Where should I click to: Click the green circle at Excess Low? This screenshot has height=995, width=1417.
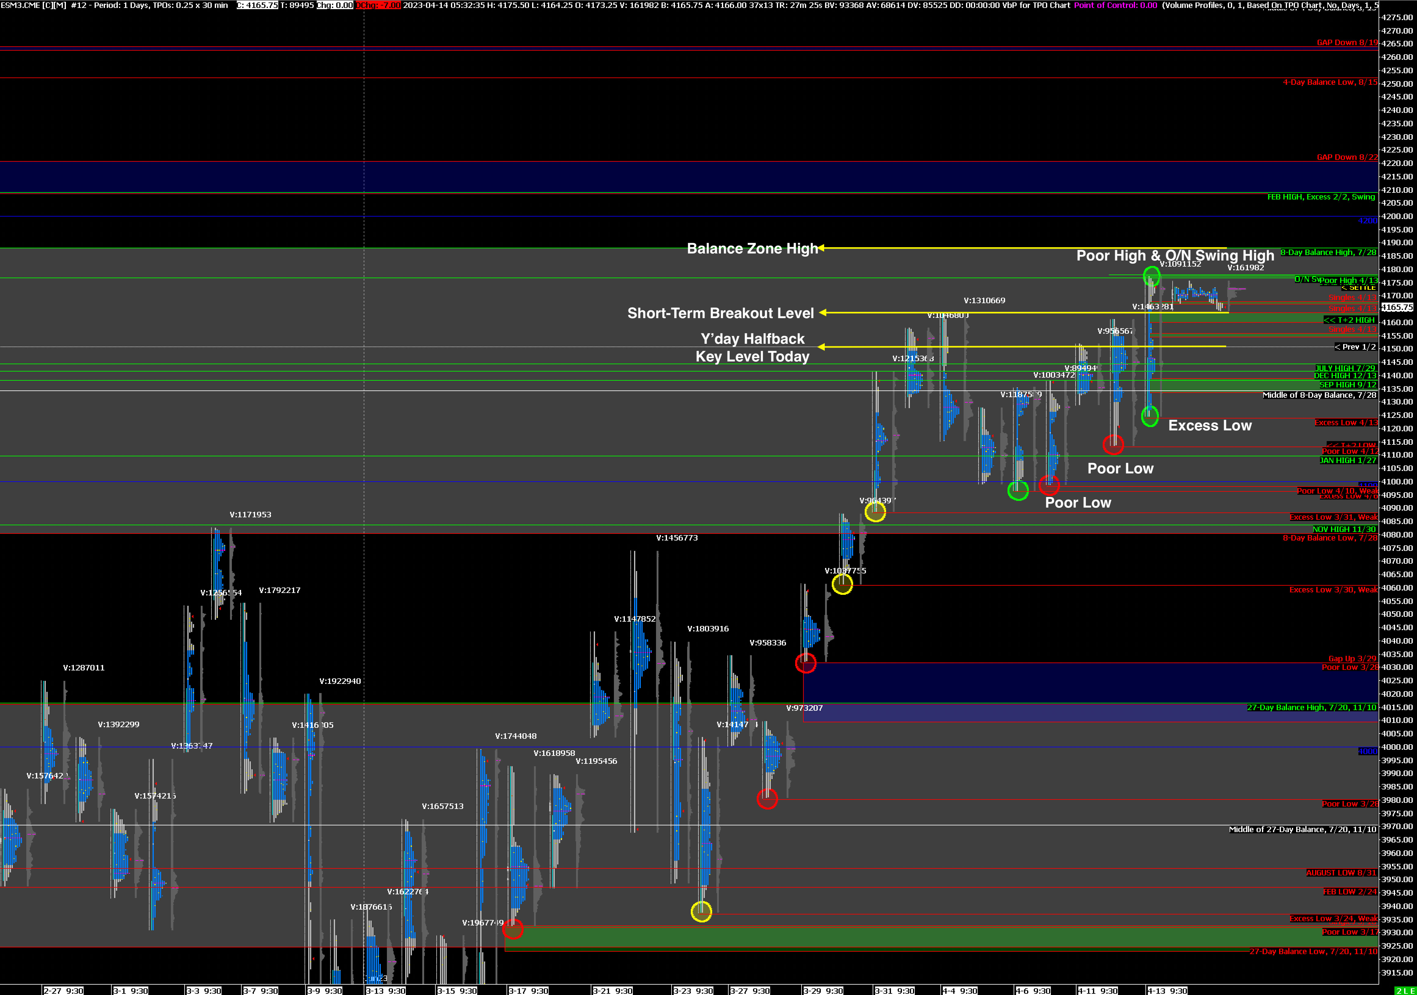pos(1149,416)
